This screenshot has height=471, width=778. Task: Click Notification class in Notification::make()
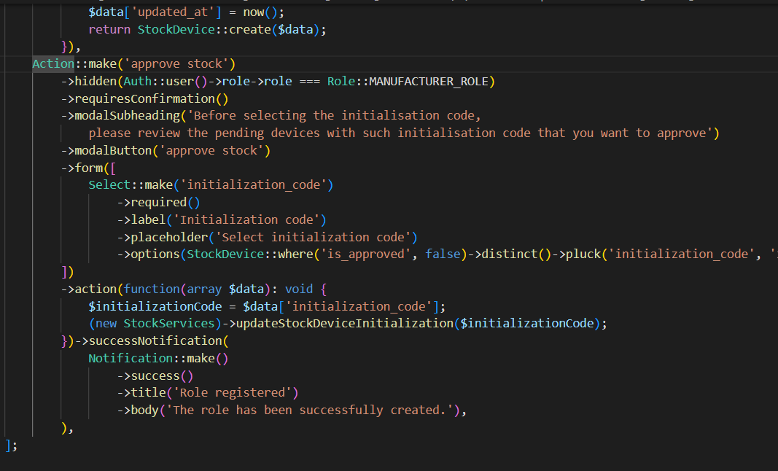pos(131,358)
